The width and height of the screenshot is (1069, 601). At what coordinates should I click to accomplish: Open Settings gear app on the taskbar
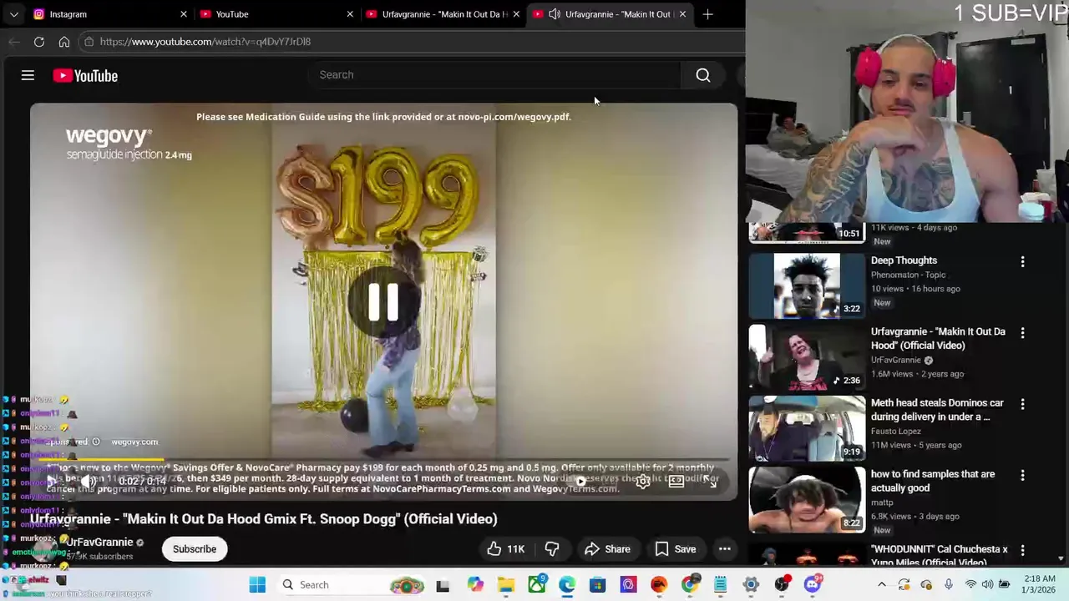tap(751, 585)
